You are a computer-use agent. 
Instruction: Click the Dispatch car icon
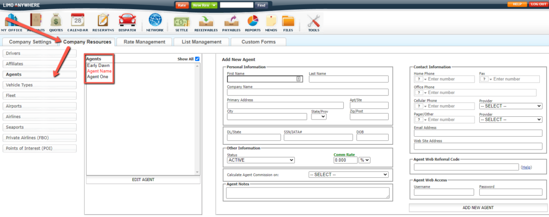point(127,22)
